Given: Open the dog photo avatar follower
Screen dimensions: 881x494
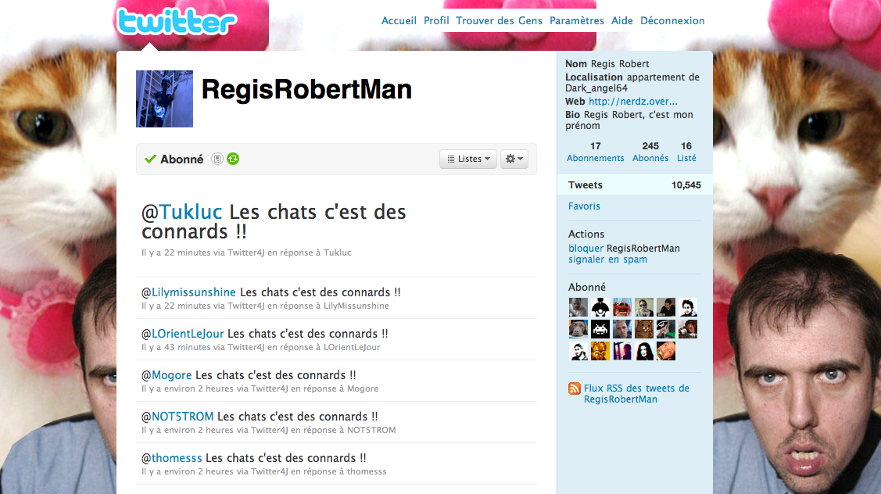Looking at the screenshot, I should [578, 329].
